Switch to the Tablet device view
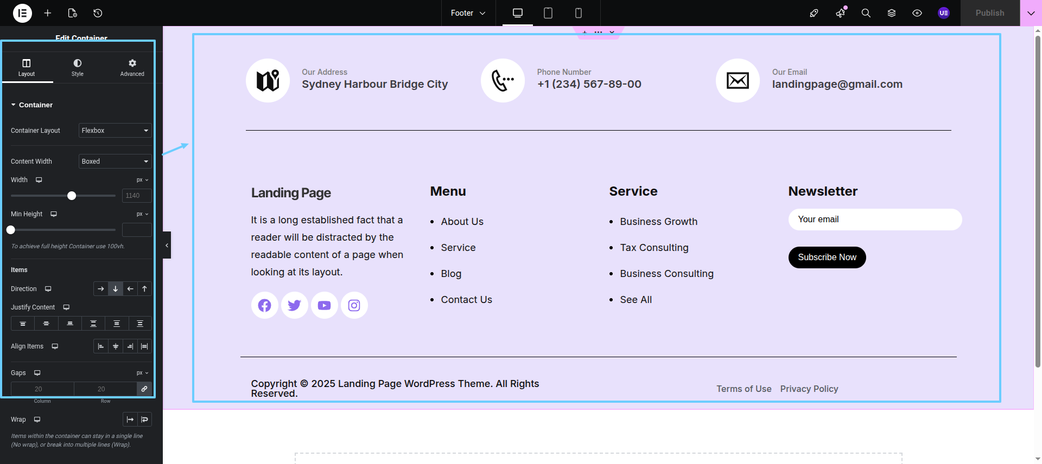The height and width of the screenshot is (464, 1042). click(x=548, y=13)
